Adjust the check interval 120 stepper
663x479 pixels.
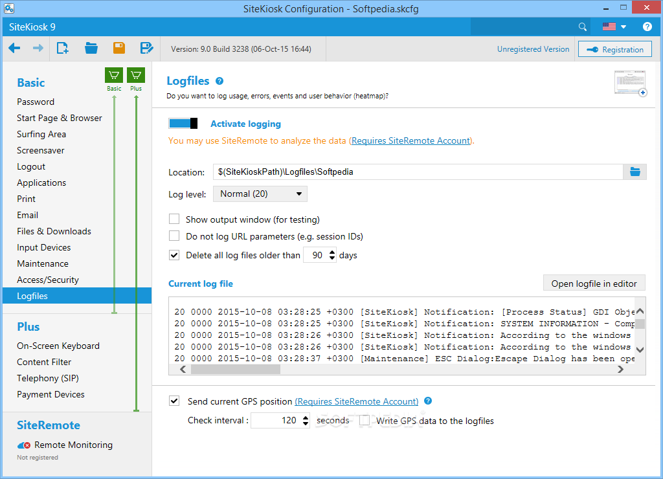(x=306, y=420)
